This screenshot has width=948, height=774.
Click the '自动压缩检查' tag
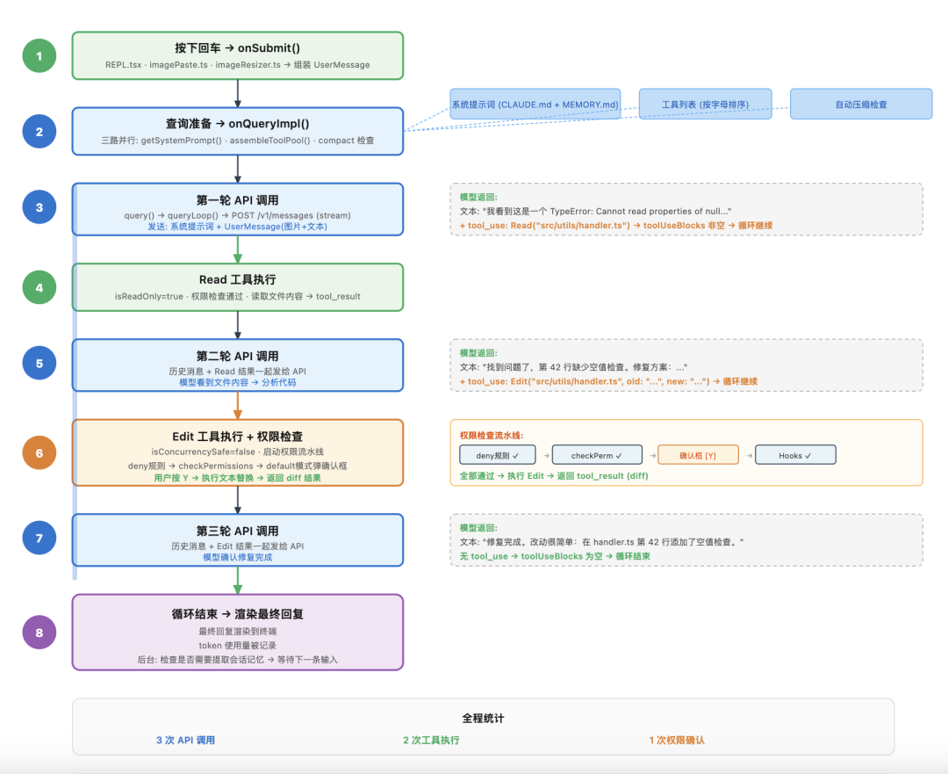[x=860, y=105]
